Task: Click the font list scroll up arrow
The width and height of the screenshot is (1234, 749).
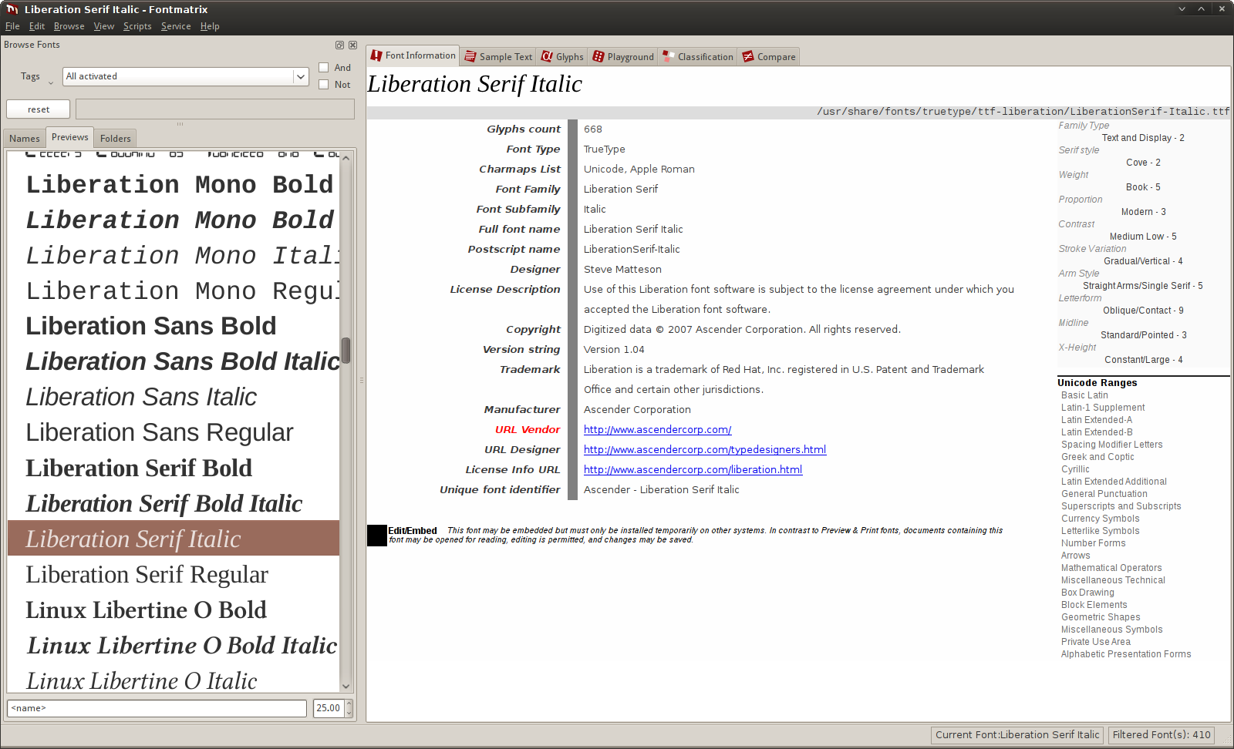Action: pyautogui.click(x=346, y=157)
